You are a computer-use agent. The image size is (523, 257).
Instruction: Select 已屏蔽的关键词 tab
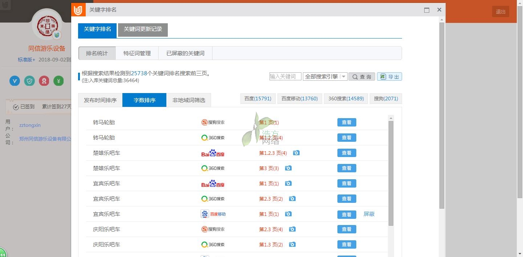pos(185,53)
